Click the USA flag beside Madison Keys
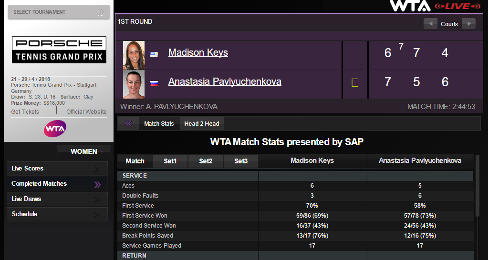The image size is (488, 260). pos(154,54)
